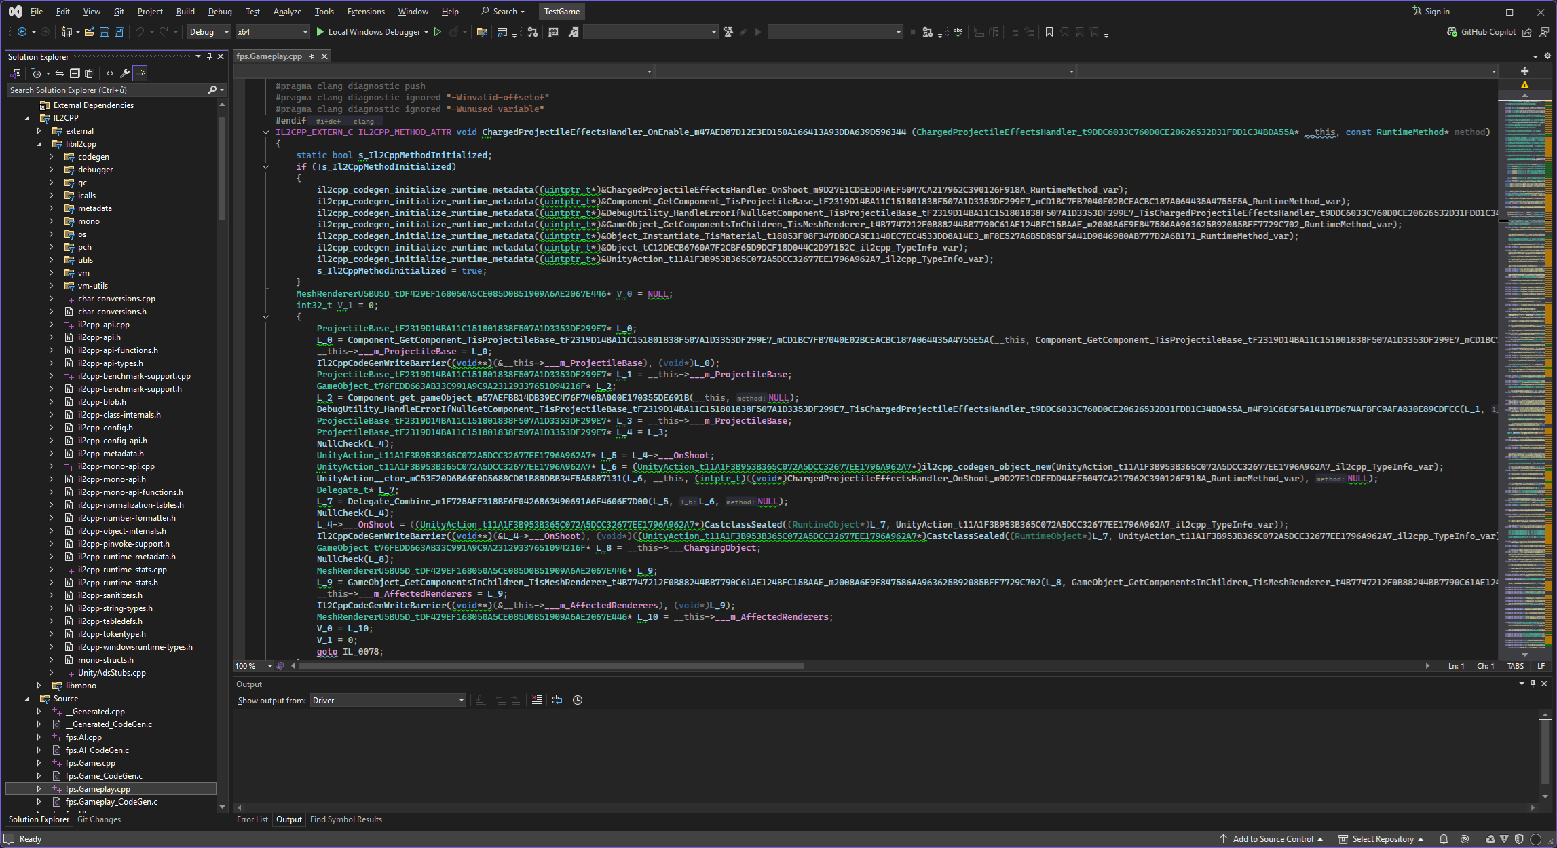Click Select Repository in status bar

pos(1381,839)
